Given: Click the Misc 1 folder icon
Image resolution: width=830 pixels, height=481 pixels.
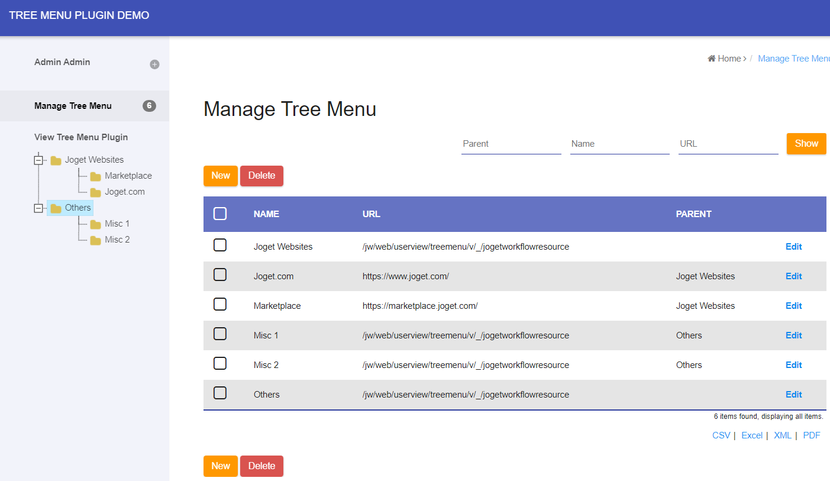Looking at the screenshot, I should click(x=95, y=224).
